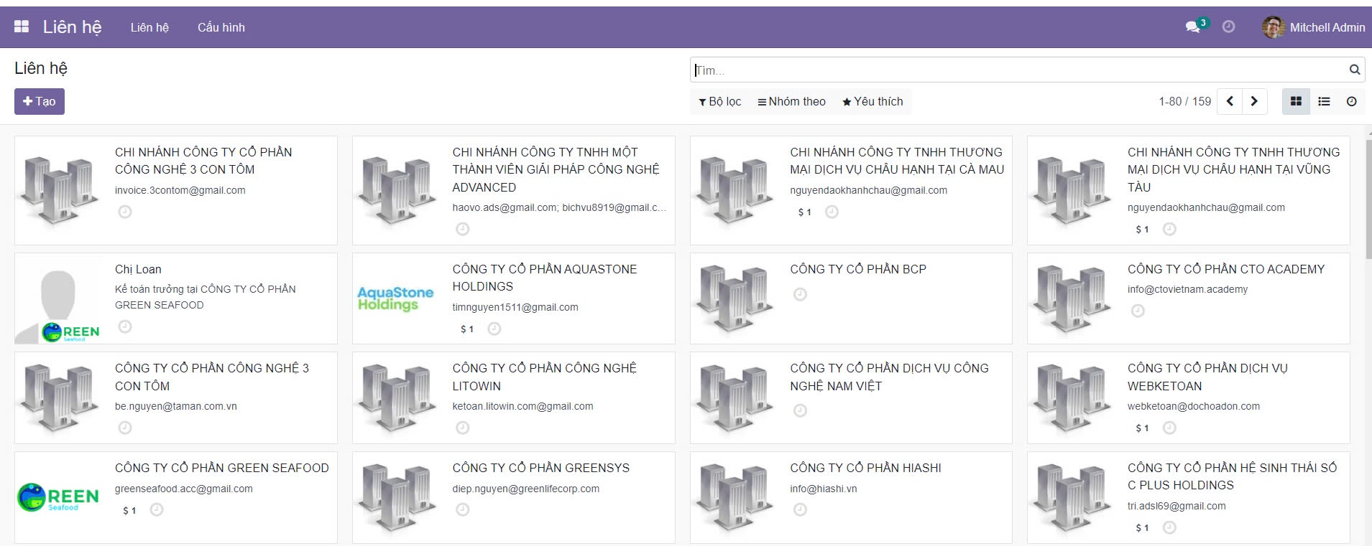Go to the previous page of contacts
The height and width of the screenshot is (546, 1372).
tap(1230, 102)
